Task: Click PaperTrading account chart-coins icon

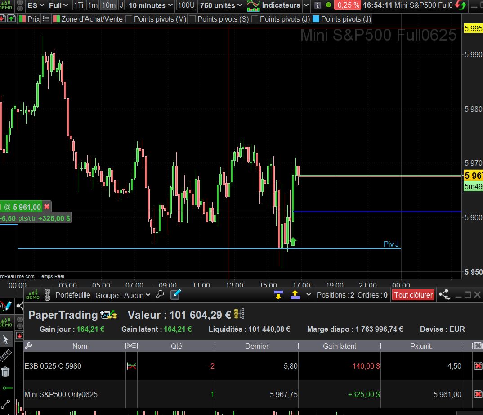Action: pyautogui.click(x=108, y=315)
